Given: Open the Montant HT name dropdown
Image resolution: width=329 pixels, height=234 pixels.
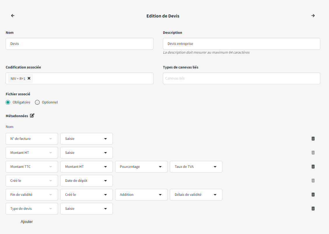Looking at the screenshot, I should pos(31,153).
